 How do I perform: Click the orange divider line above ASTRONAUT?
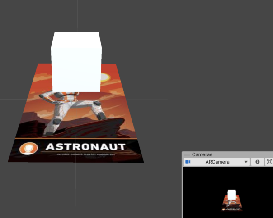point(77,138)
